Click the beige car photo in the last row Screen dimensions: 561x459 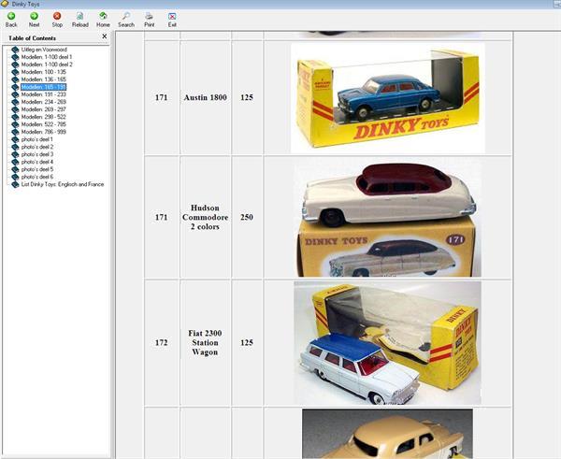(x=387, y=434)
